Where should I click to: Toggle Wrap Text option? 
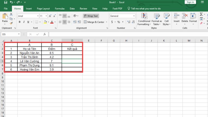[91, 16]
